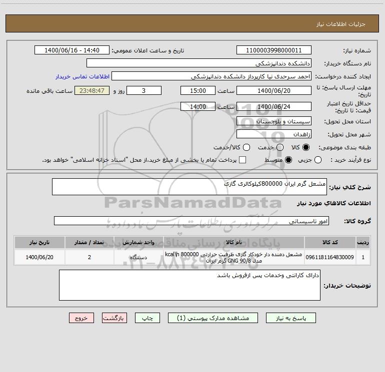Click the چاپ print button
This screenshot has height=372, width=385.
point(147,318)
